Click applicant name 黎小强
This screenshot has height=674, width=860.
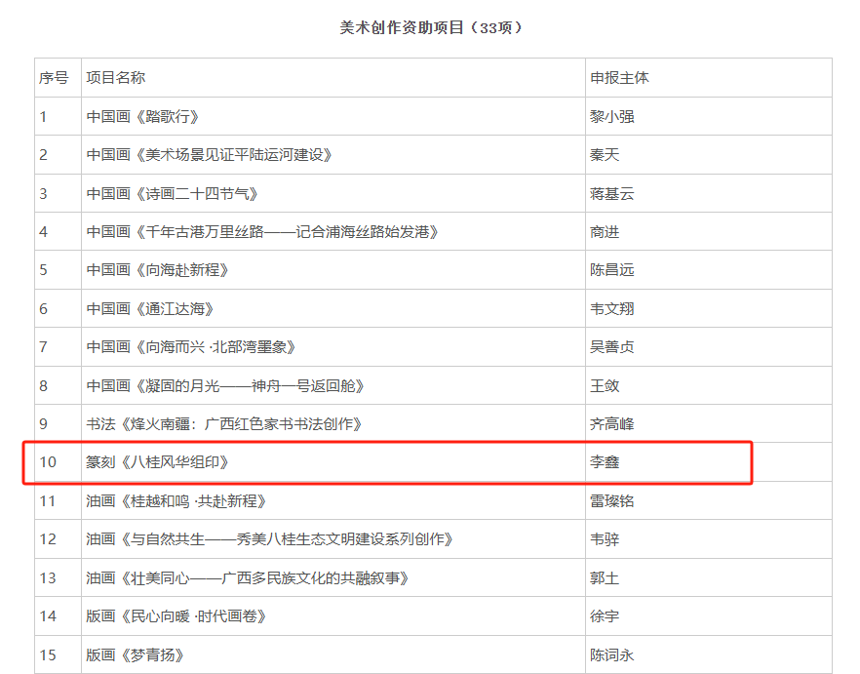point(612,116)
